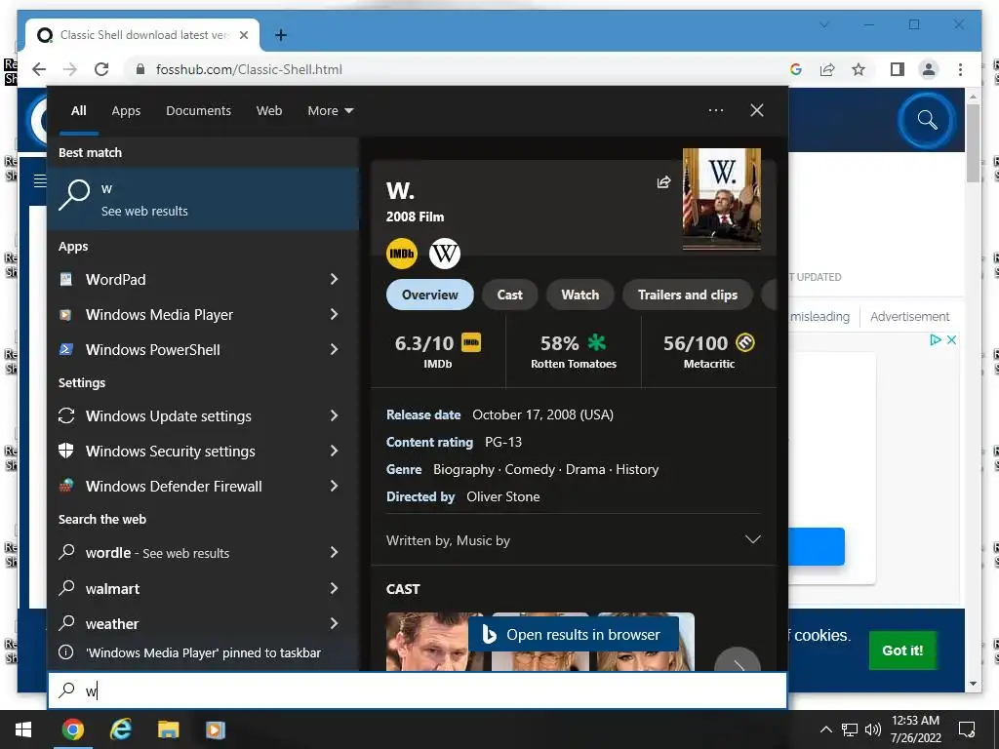999x749 pixels.
Task: Open the IMDb source icon
Action: click(x=401, y=254)
